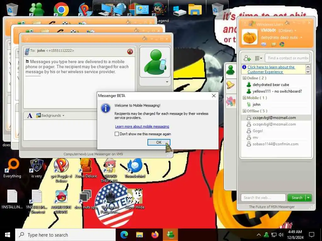Image resolution: width=322 pixels, height=241 pixels.
Task: Click the red block icon in john's chat header
Action: pyautogui.click(x=130, y=52)
